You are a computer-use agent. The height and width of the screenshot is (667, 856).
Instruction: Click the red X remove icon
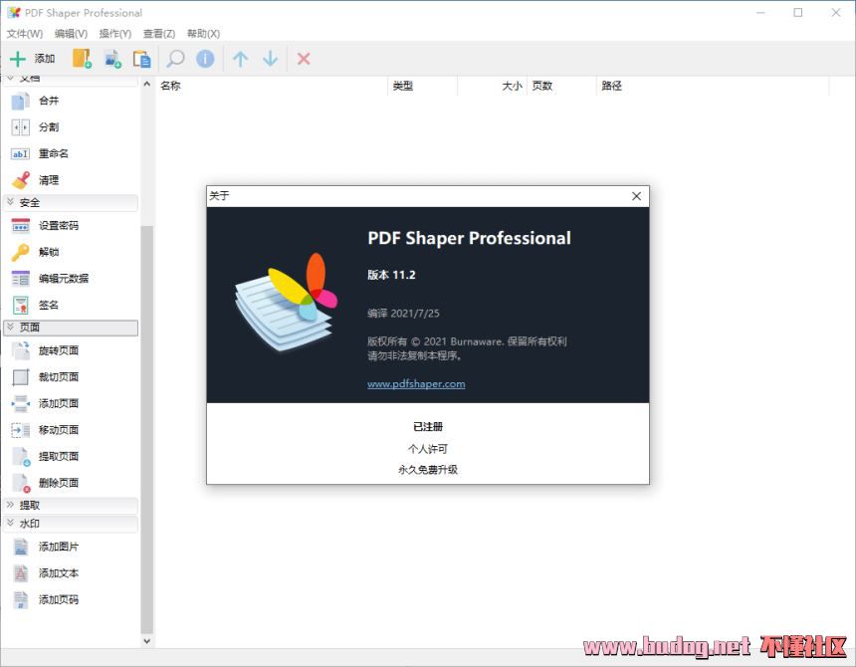(x=304, y=59)
